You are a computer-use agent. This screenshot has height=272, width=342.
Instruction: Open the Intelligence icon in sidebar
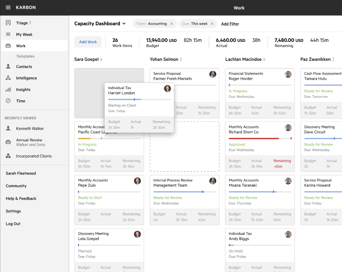click(8, 78)
